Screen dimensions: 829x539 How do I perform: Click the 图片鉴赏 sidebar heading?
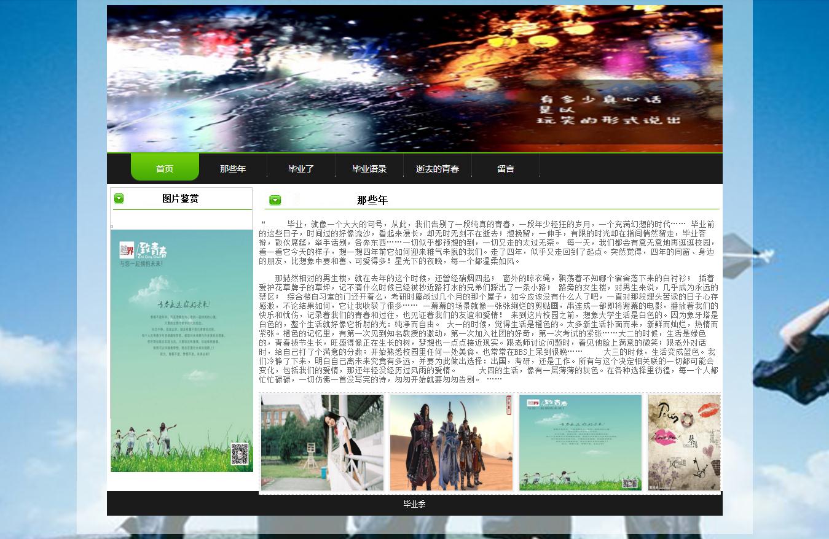coord(180,198)
